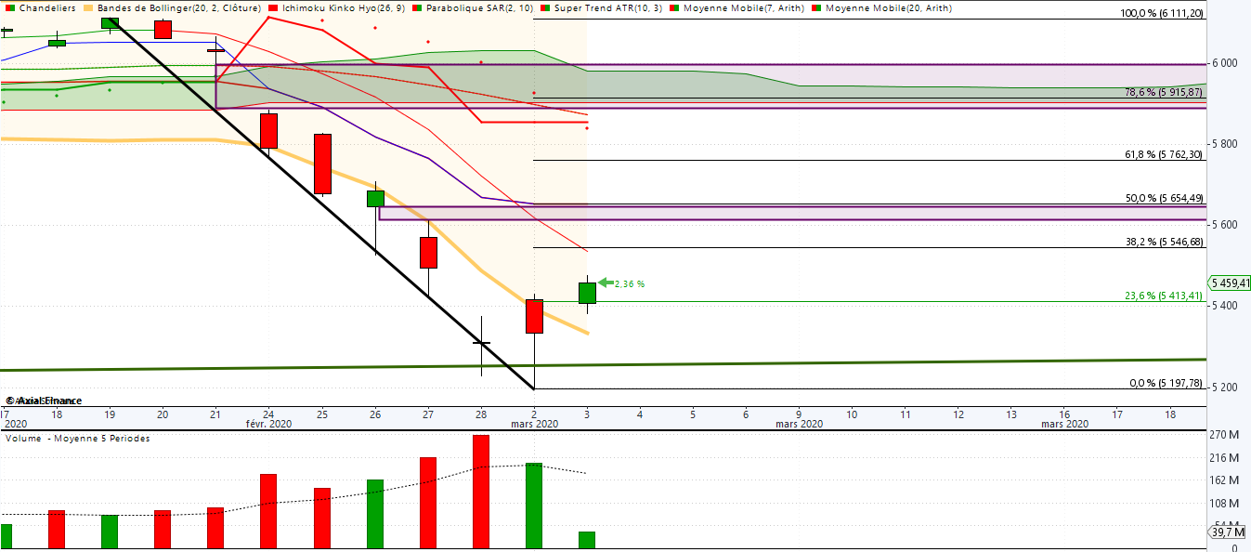The height and width of the screenshot is (552, 1251).
Task: Click the Ichimoku Kinko Hyo legend swatch
Action: tap(274, 8)
